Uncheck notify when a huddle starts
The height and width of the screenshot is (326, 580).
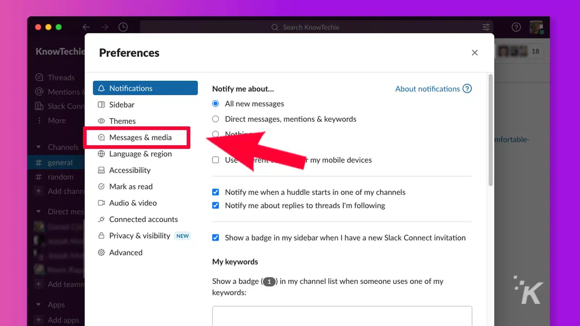[216, 192]
